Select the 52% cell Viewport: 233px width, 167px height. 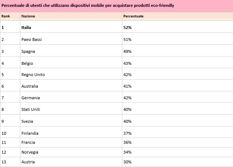coord(127,28)
